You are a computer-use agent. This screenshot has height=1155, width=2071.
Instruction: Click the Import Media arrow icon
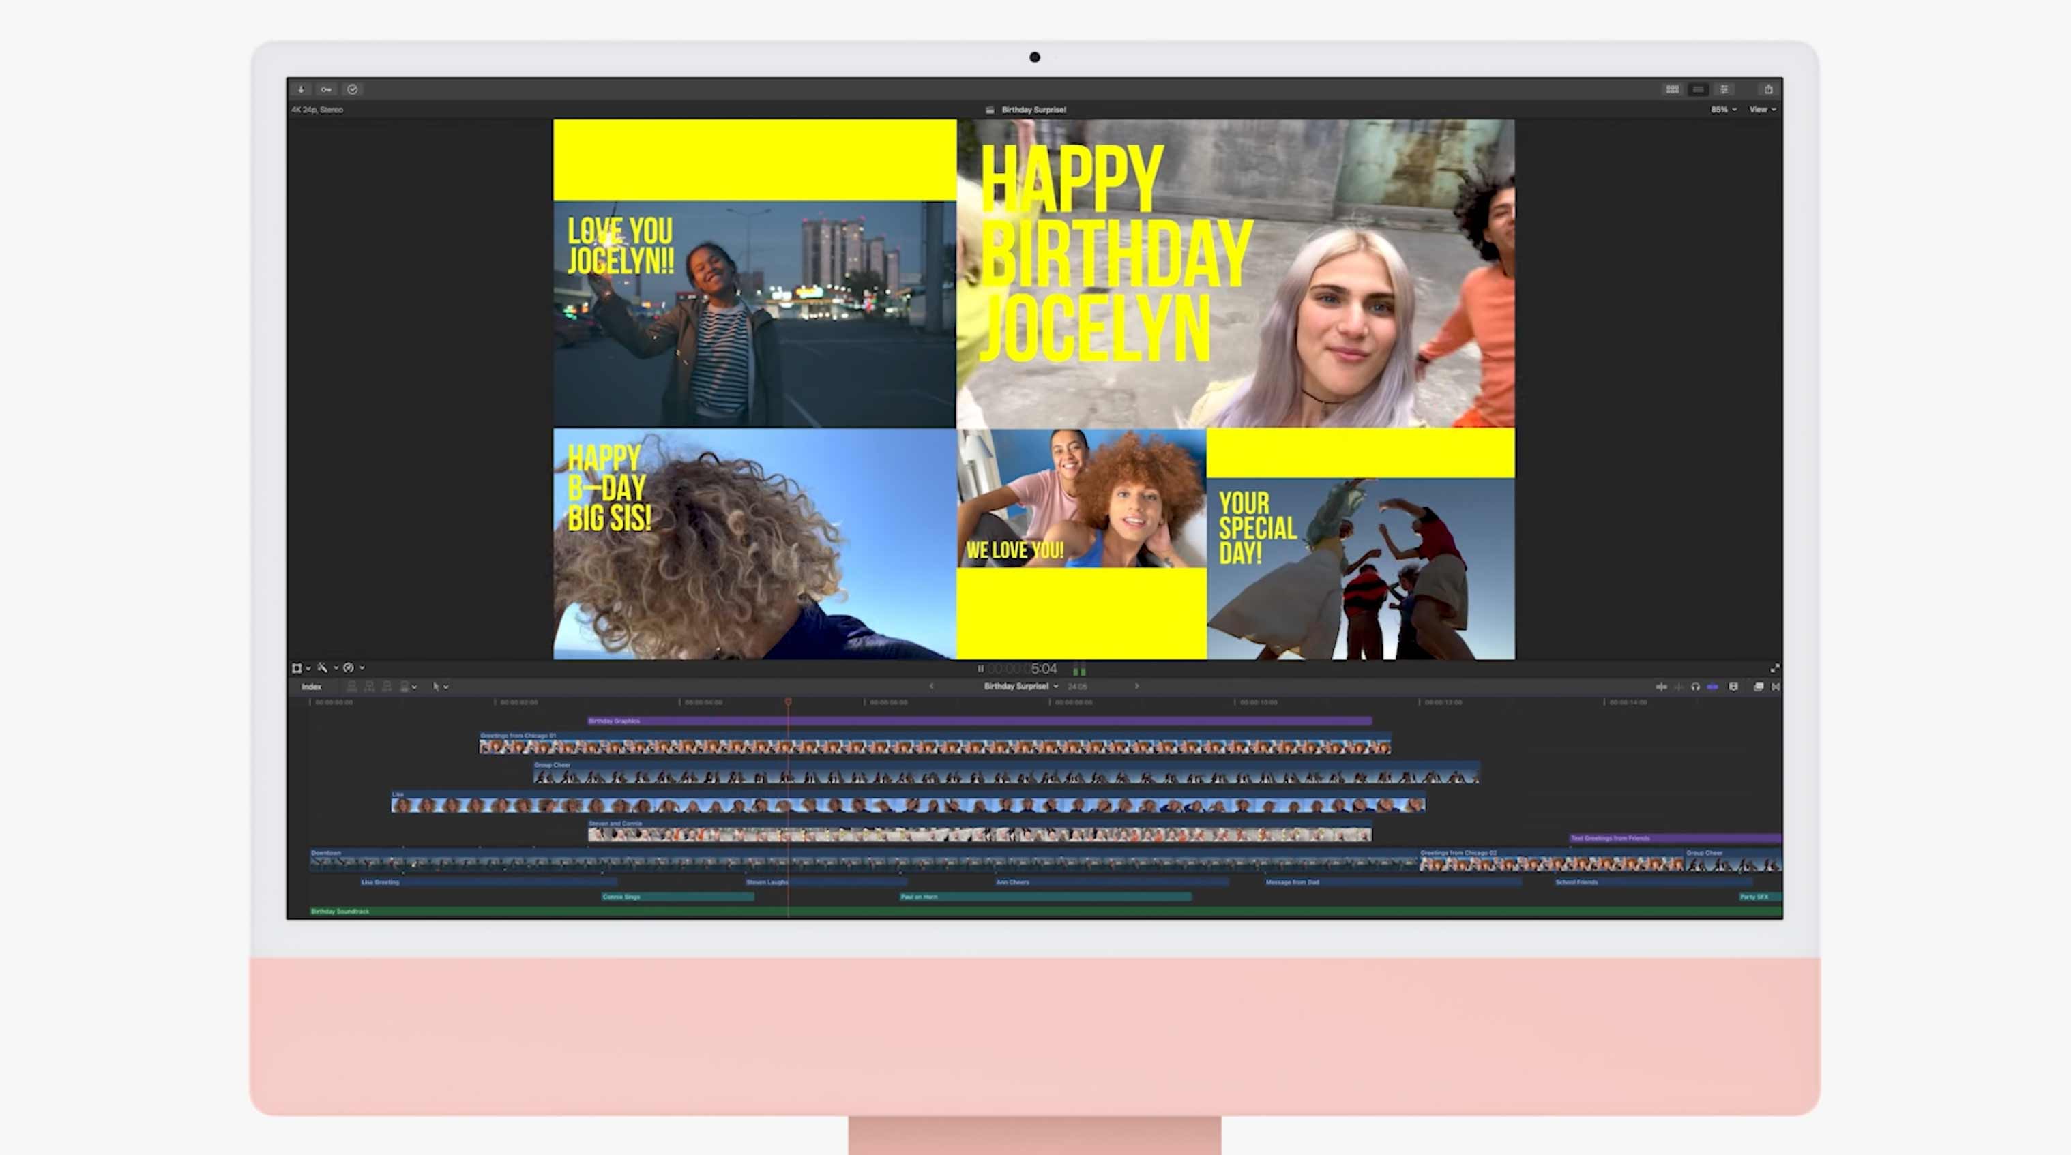click(x=301, y=89)
